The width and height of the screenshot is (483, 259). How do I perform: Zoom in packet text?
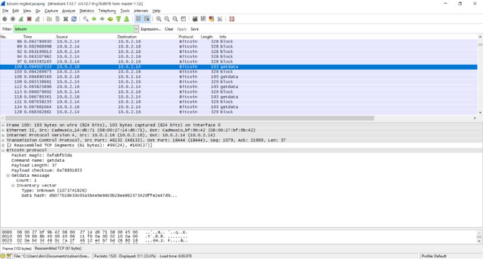click(159, 19)
